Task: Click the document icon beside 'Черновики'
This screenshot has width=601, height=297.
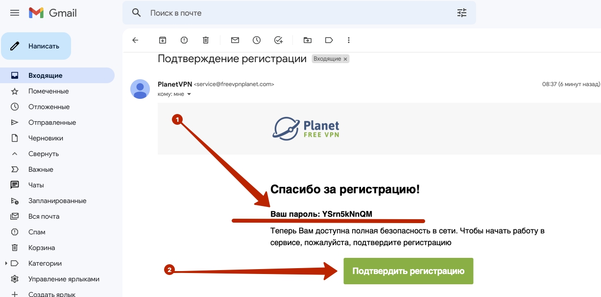Action: [x=15, y=138]
